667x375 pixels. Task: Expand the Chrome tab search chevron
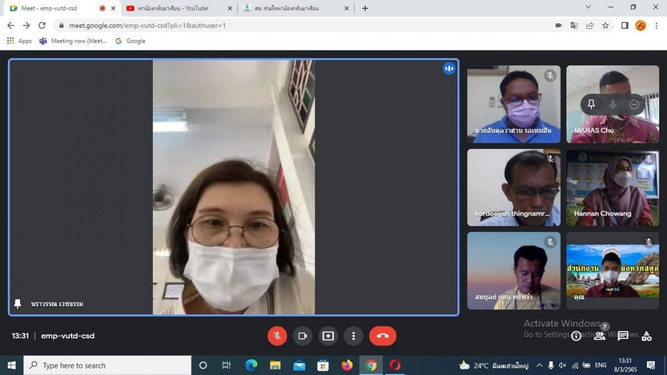click(x=589, y=8)
